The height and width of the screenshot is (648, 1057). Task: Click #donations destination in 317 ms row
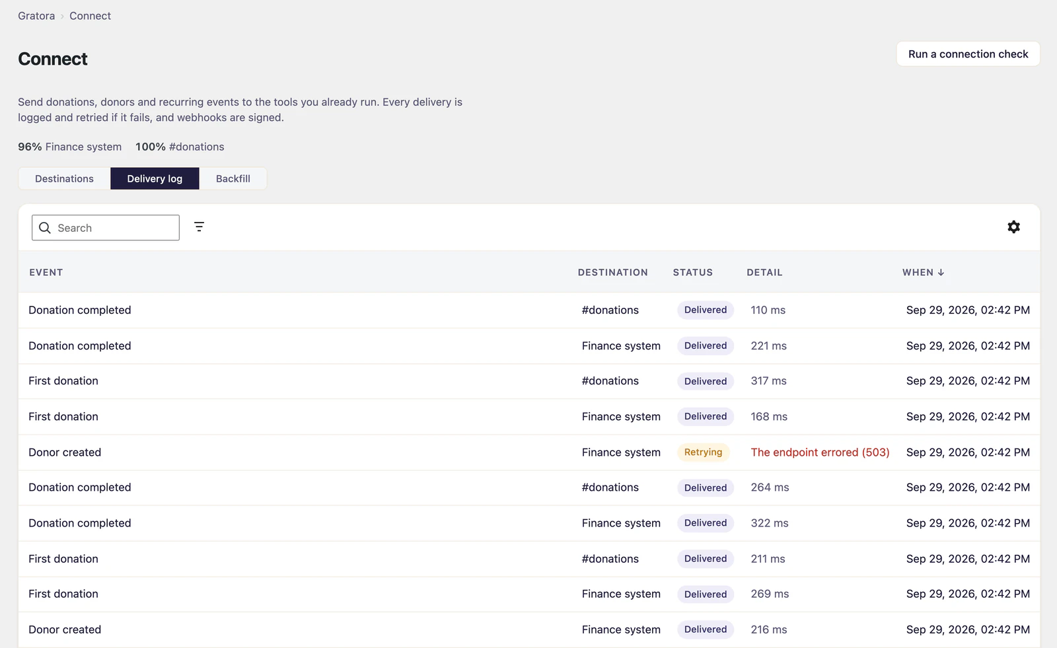click(x=610, y=381)
